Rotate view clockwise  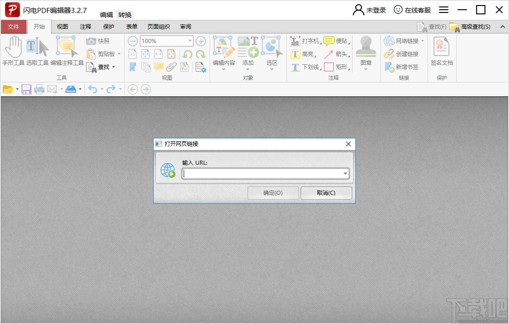200,54
